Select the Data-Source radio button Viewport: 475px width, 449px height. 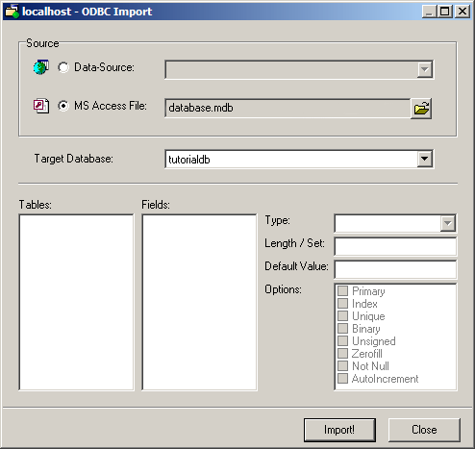click(63, 67)
